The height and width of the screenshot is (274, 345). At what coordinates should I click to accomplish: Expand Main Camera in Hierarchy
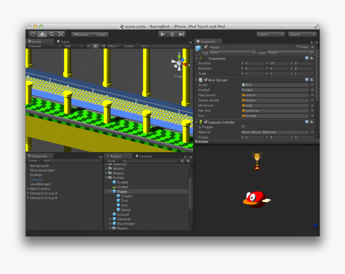click(x=28, y=189)
